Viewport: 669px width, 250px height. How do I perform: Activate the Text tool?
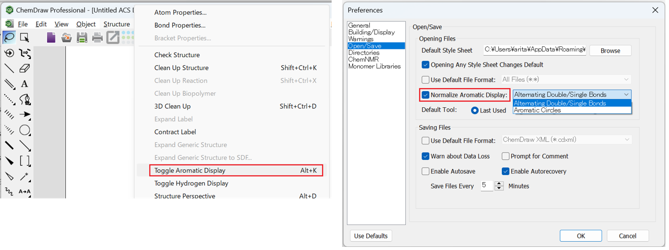pyautogui.click(x=25, y=84)
